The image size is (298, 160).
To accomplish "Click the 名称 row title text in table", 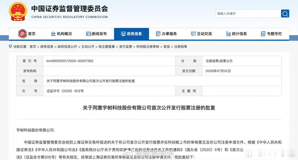I will [91, 81].
